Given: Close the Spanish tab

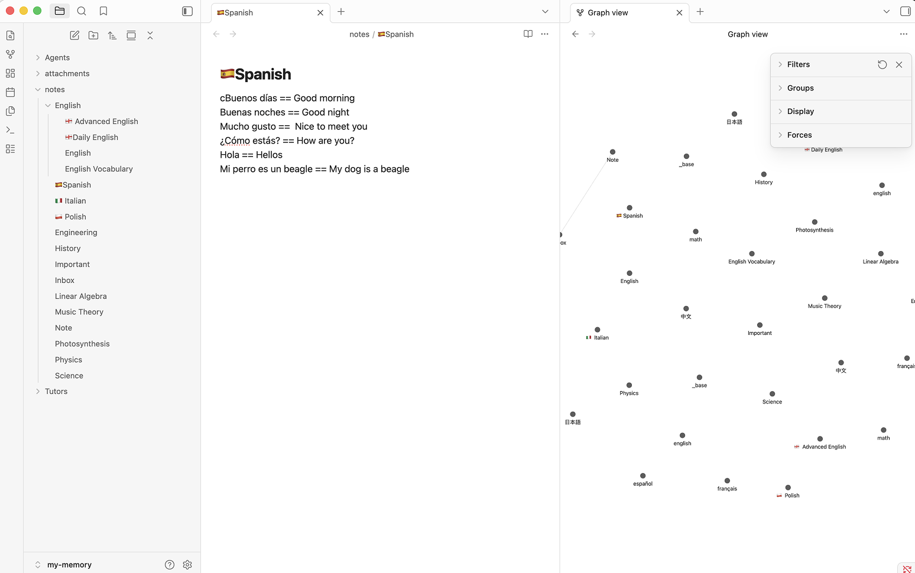Looking at the screenshot, I should coord(320,12).
